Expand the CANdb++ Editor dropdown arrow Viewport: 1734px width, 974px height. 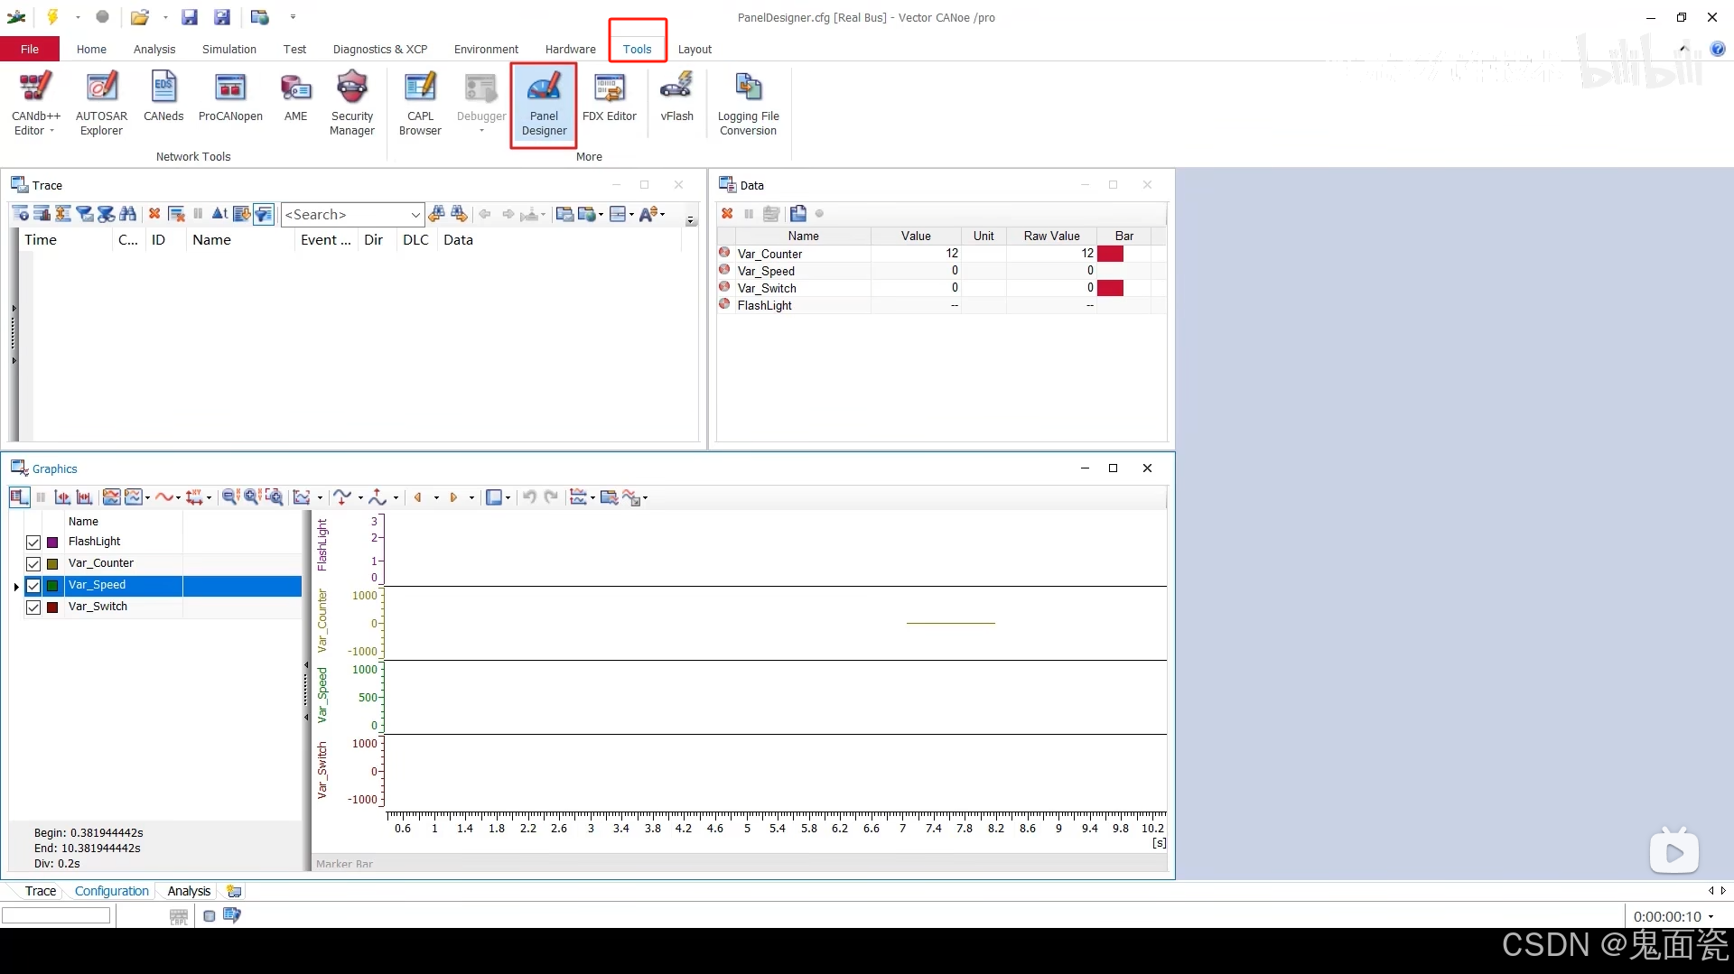click(52, 132)
